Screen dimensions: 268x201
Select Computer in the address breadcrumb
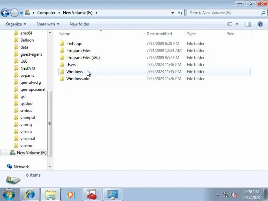click(x=46, y=13)
